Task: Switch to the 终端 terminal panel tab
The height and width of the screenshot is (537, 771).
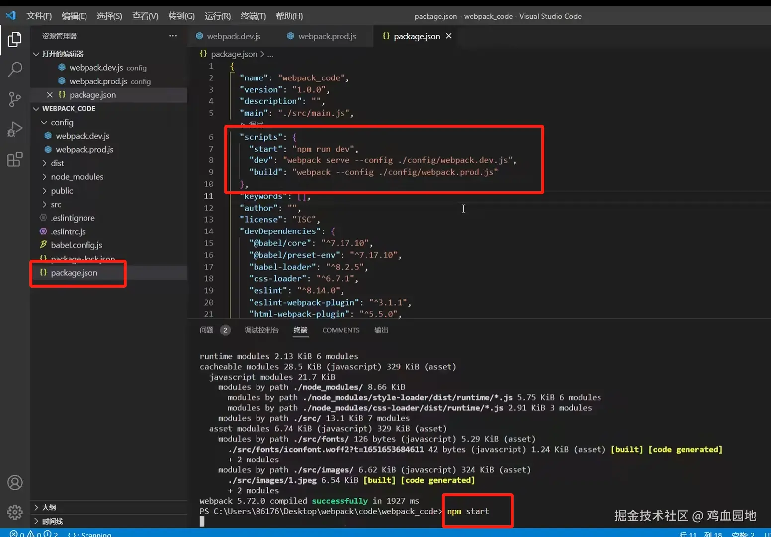Action: click(x=300, y=330)
